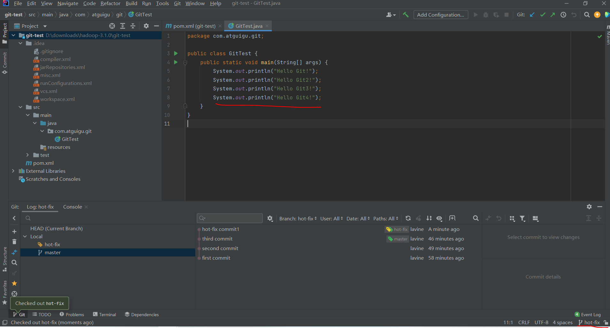Viewport: 610px width, 328px height.
Task: Collapse the .idea folder
Action: tap(20, 43)
